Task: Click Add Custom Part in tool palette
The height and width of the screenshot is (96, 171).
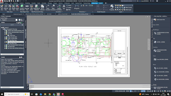Action: coord(159,20)
